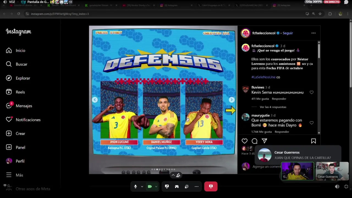Like the post with heart icon
This screenshot has height=198, width=352.
click(x=244, y=141)
